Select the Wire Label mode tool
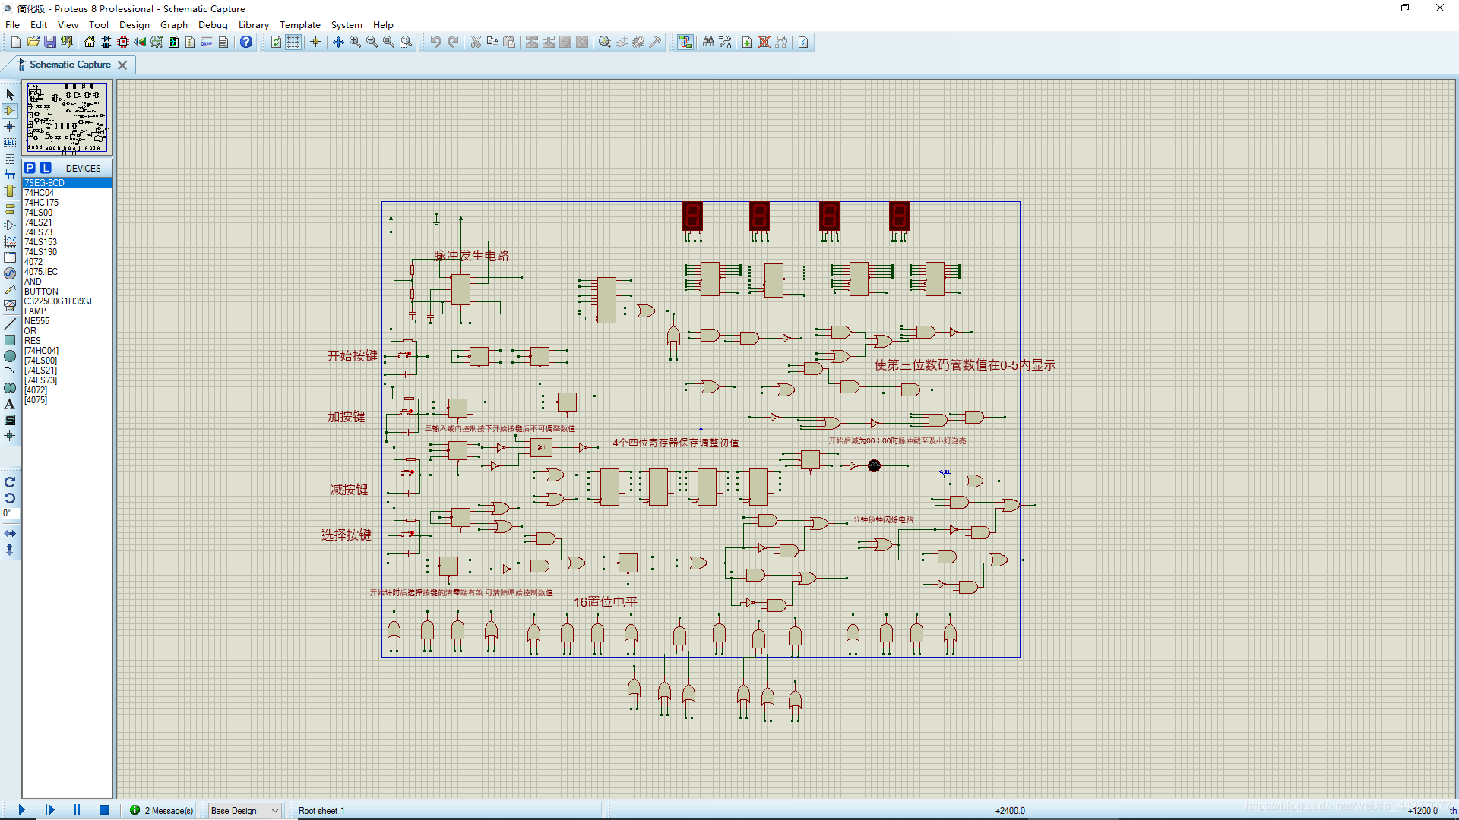 10,143
